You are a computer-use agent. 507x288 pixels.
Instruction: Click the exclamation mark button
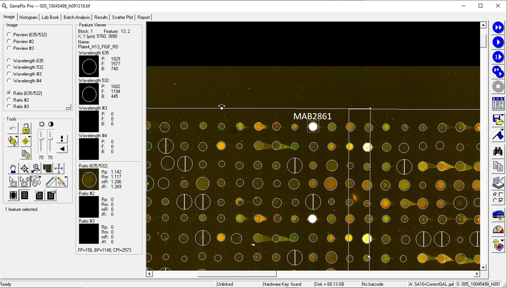click(62, 139)
